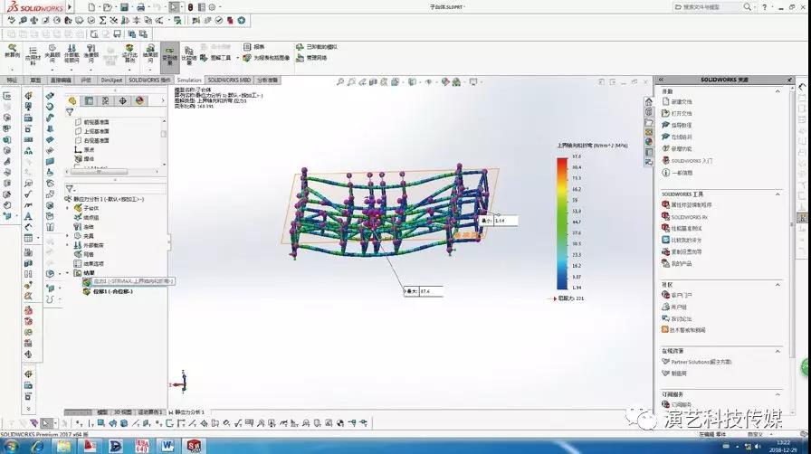Click the search field at top right
This screenshot has height=454, width=811.
click(708, 7)
